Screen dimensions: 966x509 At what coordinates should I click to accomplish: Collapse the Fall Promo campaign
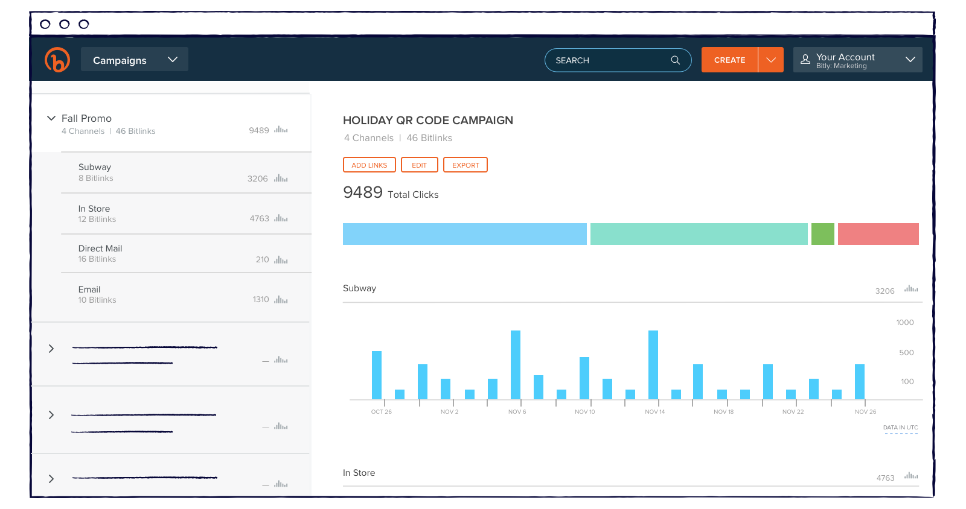[51, 118]
